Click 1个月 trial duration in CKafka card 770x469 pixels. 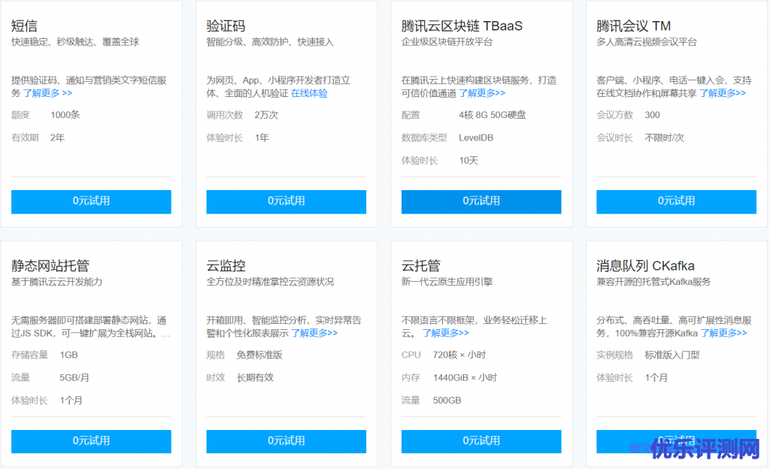coord(656,378)
